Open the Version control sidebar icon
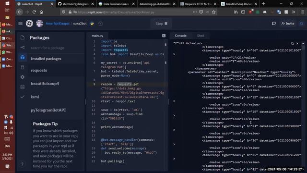This screenshot has height=173, width=307. coord(23,47)
